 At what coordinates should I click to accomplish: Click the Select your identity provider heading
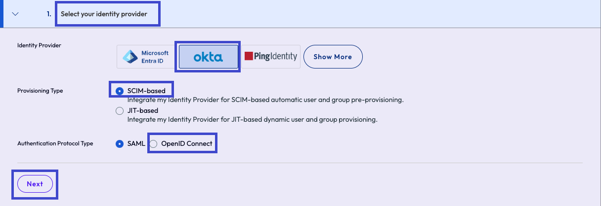coord(104,14)
